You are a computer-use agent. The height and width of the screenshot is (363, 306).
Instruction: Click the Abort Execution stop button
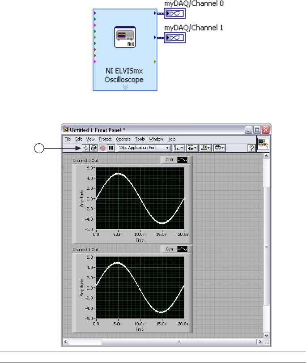[103, 148]
